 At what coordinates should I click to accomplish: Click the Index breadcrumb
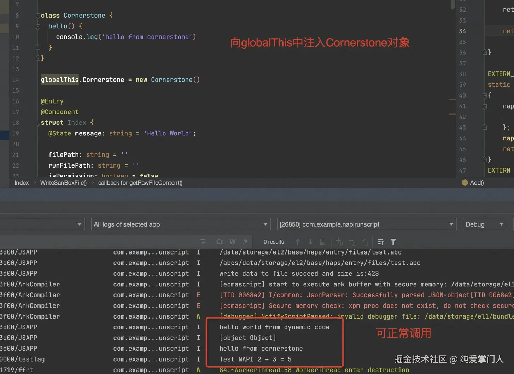[22, 183]
